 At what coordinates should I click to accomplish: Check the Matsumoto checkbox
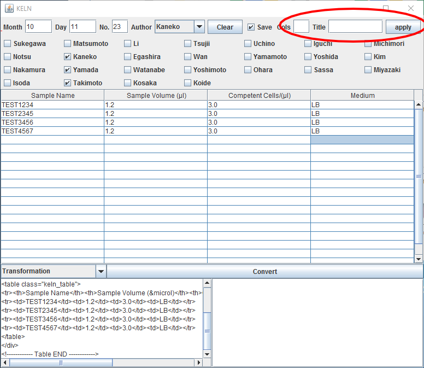click(67, 44)
